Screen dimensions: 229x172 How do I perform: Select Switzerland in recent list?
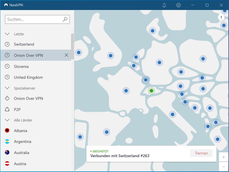click(x=36, y=44)
